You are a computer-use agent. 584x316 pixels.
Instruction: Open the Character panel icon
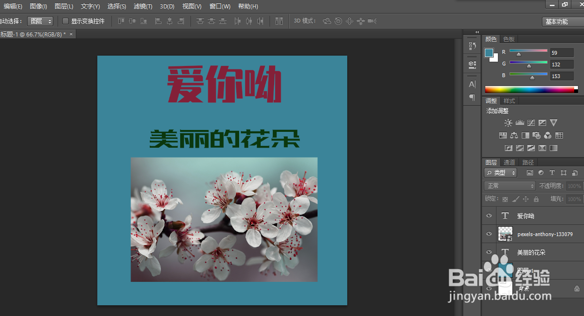point(472,84)
